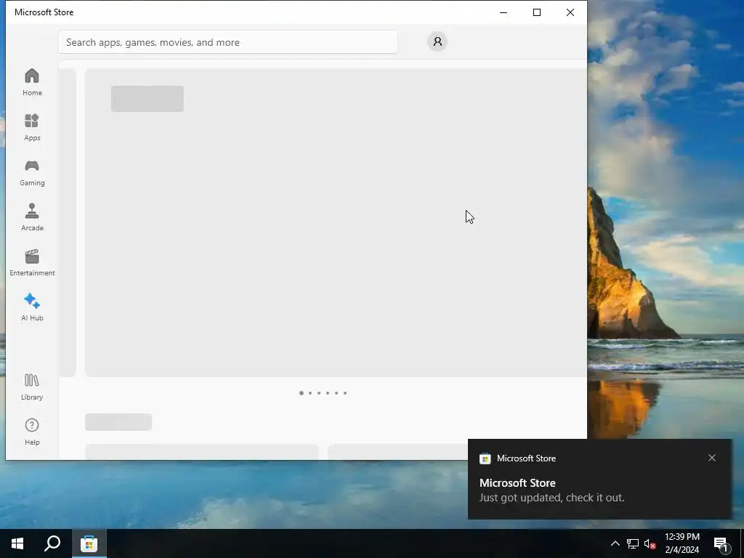Maximize the Microsoft Store window
This screenshot has height=558, width=744.
[537, 12]
